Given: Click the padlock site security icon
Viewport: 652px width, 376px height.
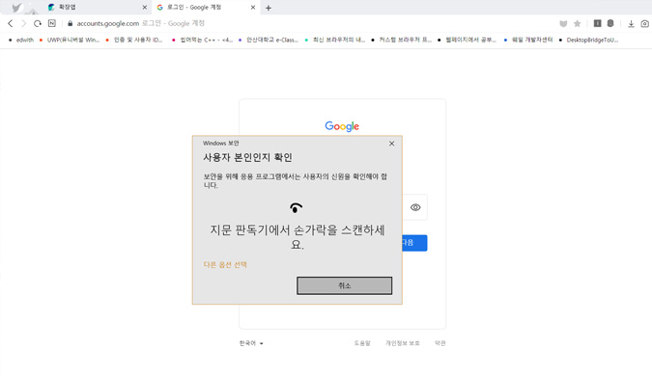Looking at the screenshot, I should coord(70,24).
